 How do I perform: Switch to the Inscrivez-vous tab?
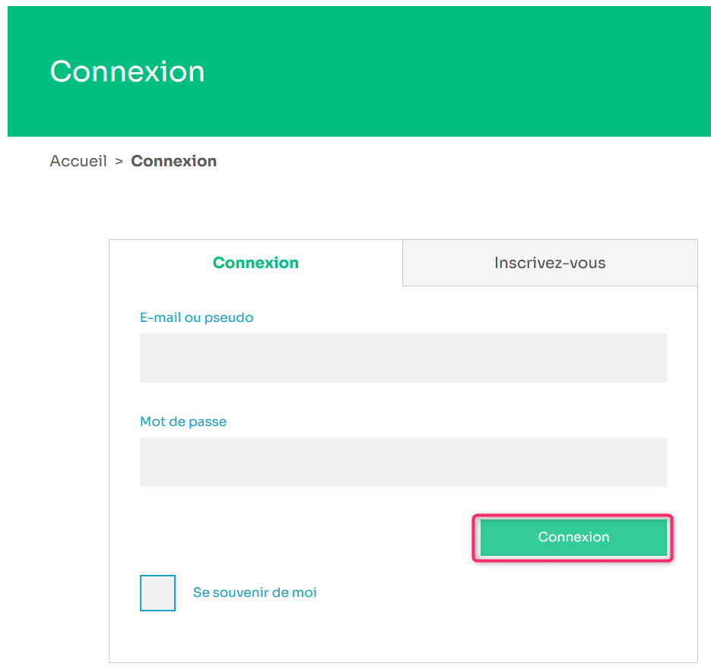[549, 263]
